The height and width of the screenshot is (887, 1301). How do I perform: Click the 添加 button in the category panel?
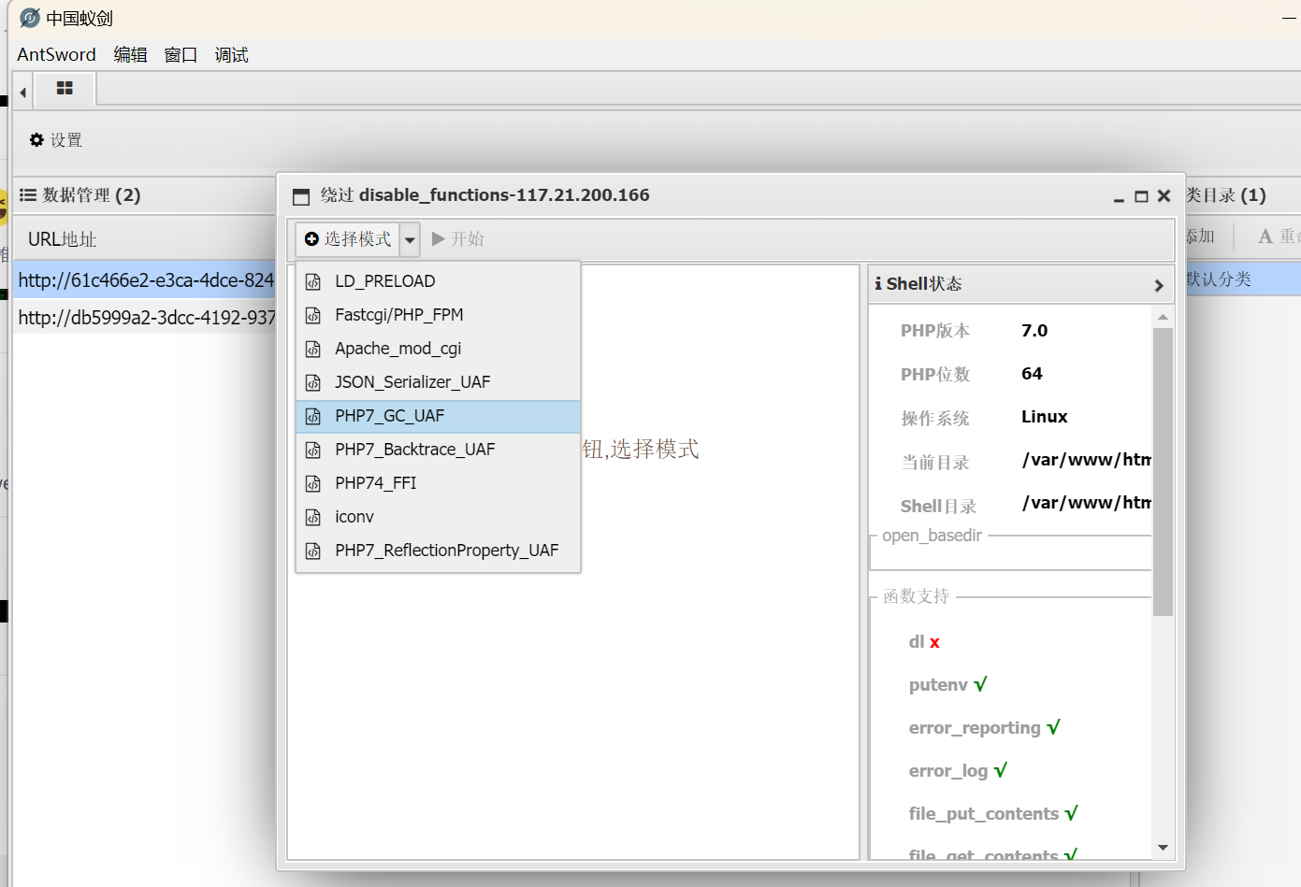click(1199, 236)
